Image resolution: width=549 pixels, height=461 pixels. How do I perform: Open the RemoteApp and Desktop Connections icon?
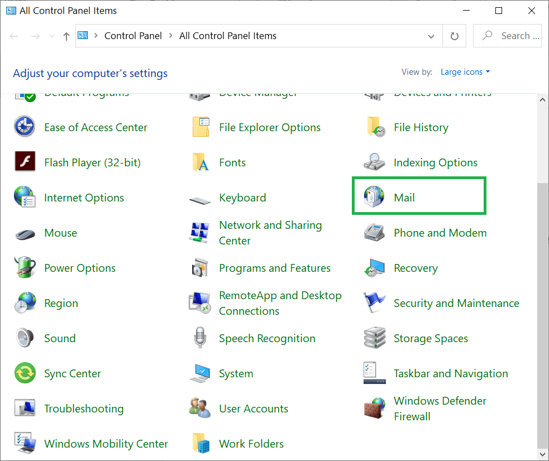tap(199, 302)
